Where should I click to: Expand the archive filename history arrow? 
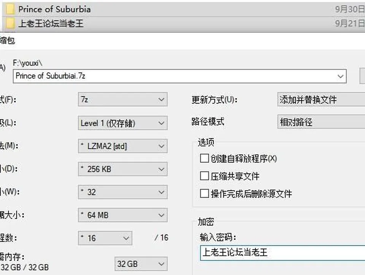[x=340, y=76]
